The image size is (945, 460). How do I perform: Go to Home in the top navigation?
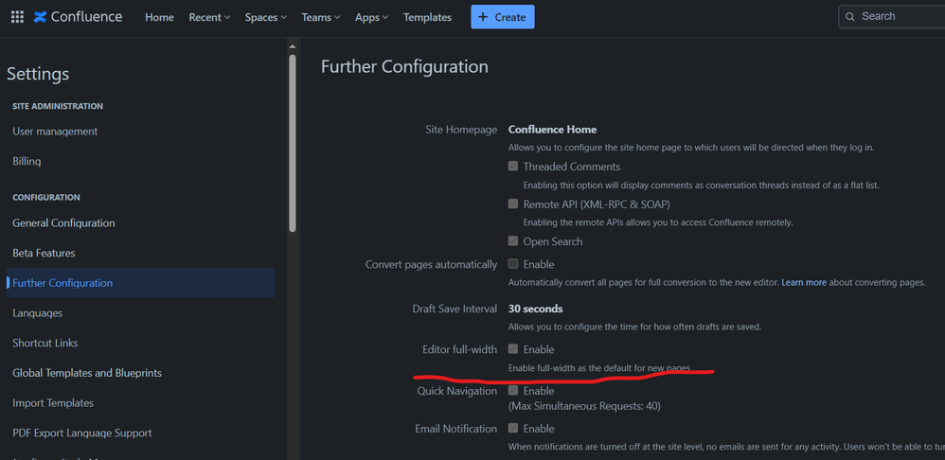pos(160,17)
